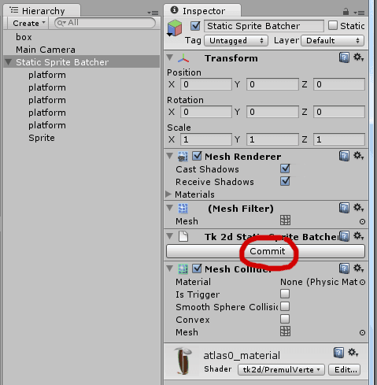The image size is (377, 385).
Task: Expand the Materials foldout
Action: coord(168,194)
